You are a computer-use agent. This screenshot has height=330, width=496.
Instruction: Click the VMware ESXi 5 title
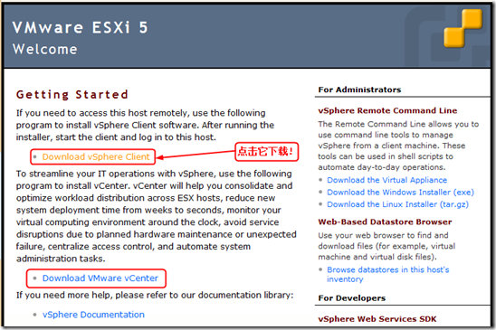[80, 27]
